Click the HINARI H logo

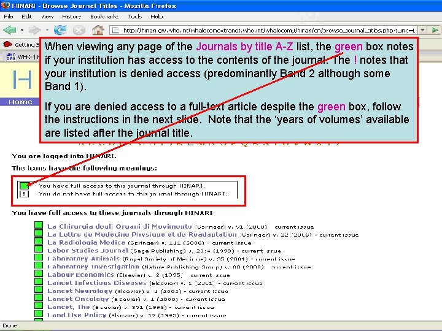[x=22, y=80]
